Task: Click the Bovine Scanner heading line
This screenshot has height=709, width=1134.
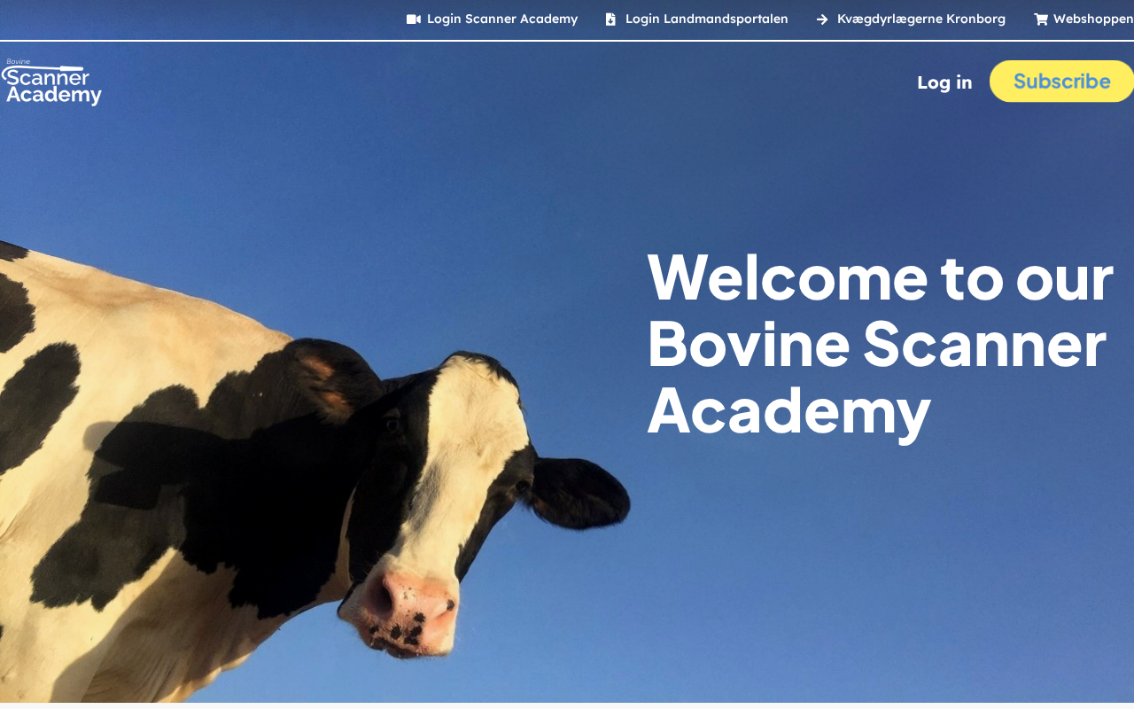Action: coord(876,343)
